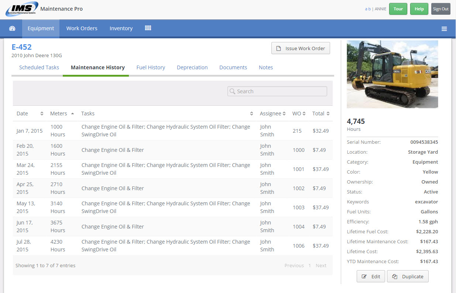This screenshot has width=456, height=293.
Task: Click the Maintenance Pro app title
Action: click(61, 9)
